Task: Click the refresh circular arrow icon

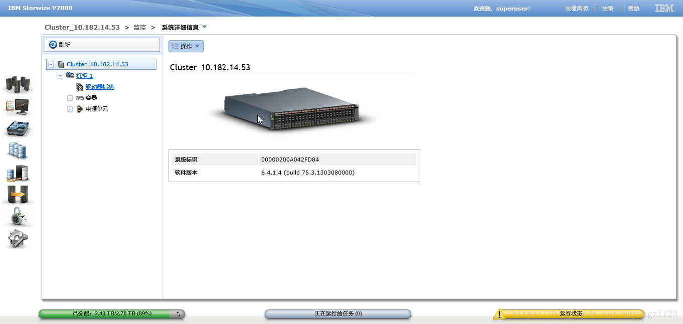Action: click(53, 45)
